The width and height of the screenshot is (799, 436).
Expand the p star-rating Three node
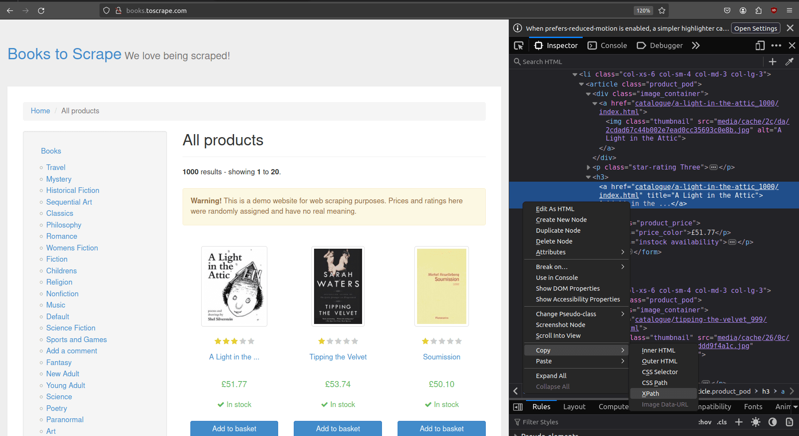(x=588, y=167)
